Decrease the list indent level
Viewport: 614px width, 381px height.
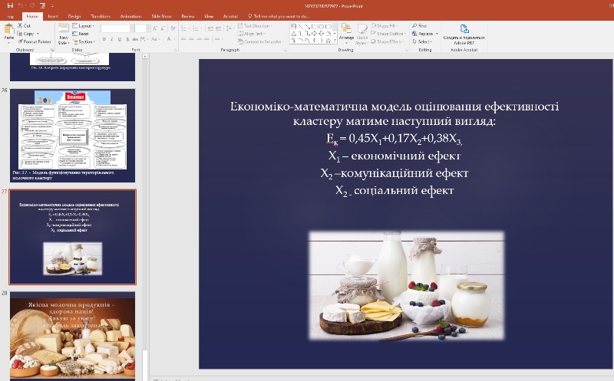click(210, 28)
